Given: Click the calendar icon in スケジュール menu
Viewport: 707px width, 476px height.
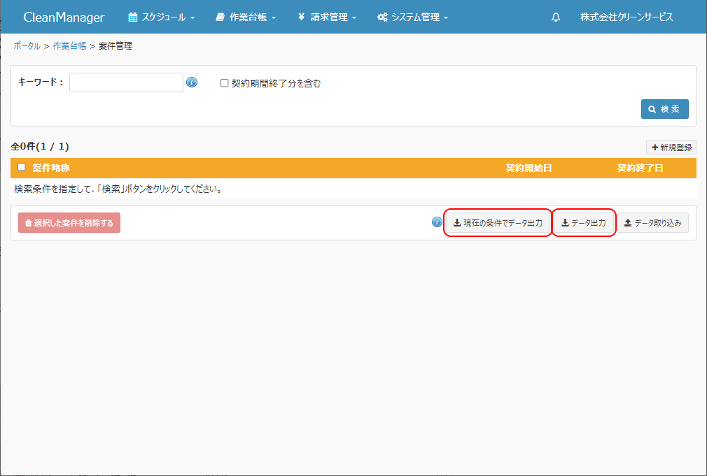Looking at the screenshot, I should pyautogui.click(x=132, y=17).
